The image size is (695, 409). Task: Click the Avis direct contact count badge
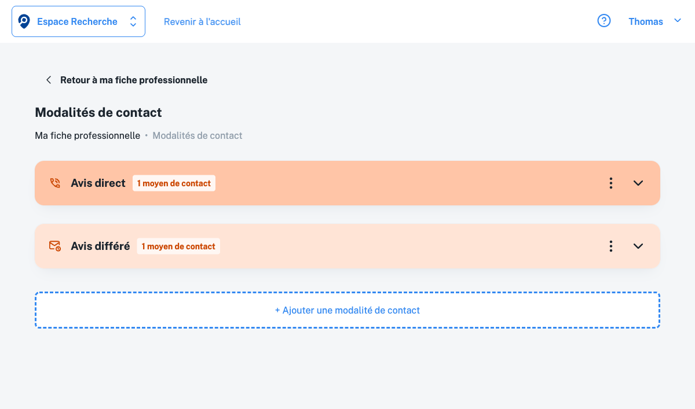(174, 183)
